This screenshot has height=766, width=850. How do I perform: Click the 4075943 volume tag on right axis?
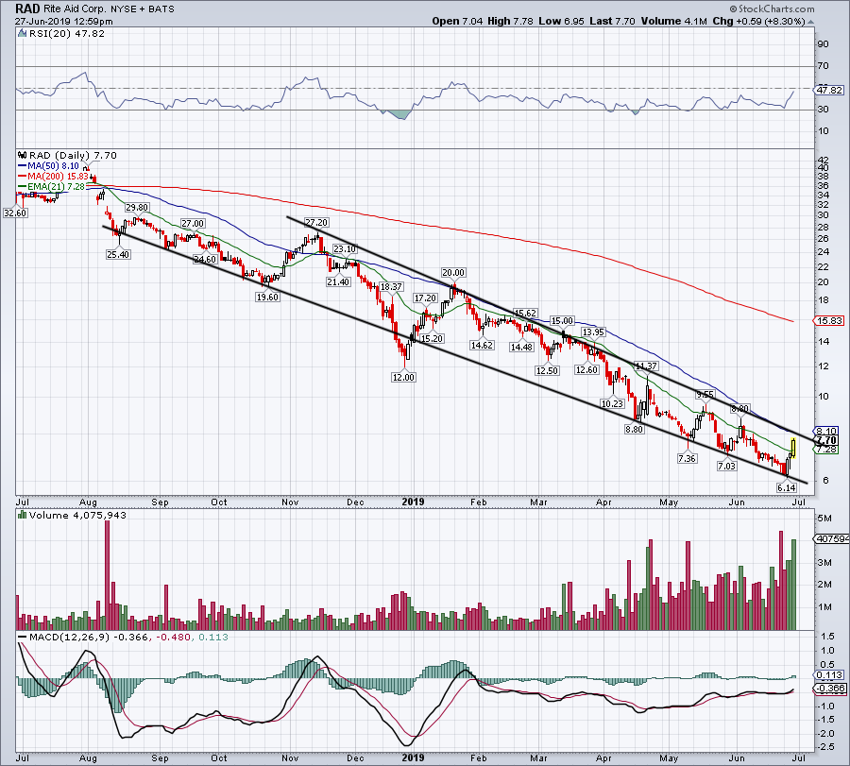831,539
